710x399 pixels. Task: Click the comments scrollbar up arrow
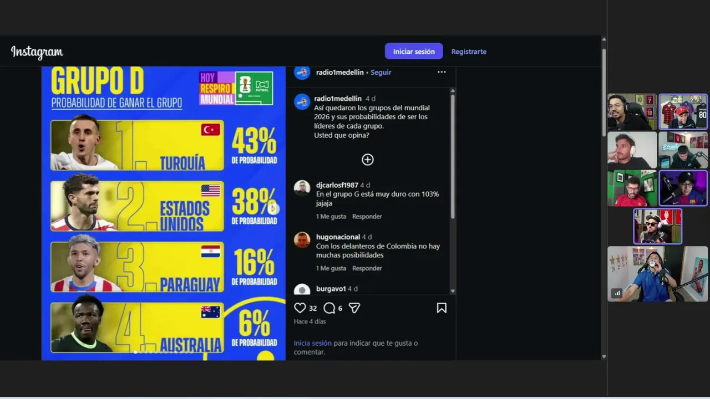(x=453, y=90)
